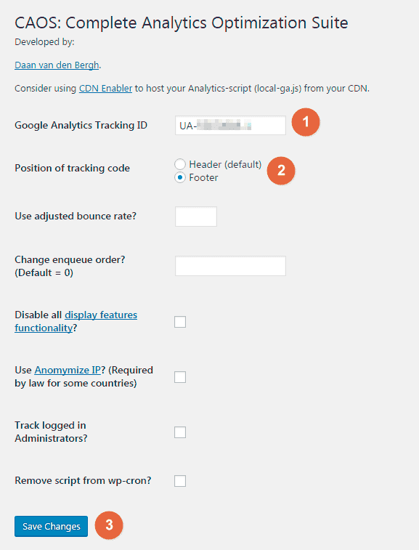
Task: Click the orange step 1 marker
Action: tap(306, 122)
